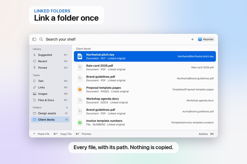The height and width of the screenshot is (164, 247).
Task: Click the Rate card 2026.pdf document icon
Action: point(80,67)
